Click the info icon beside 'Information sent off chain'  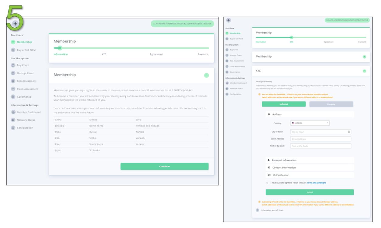click(x=257, y=210)
